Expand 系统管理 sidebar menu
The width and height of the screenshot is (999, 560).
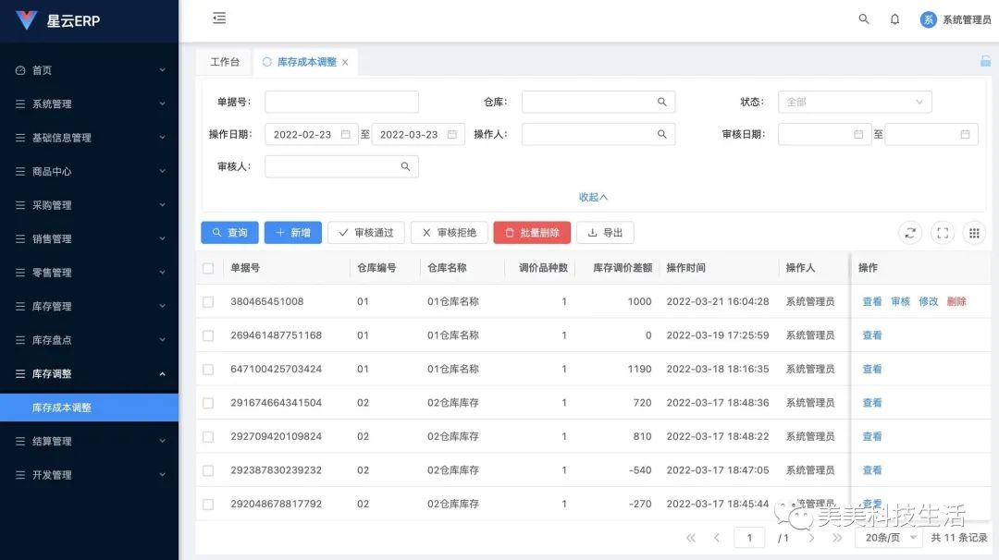(89, 103)
